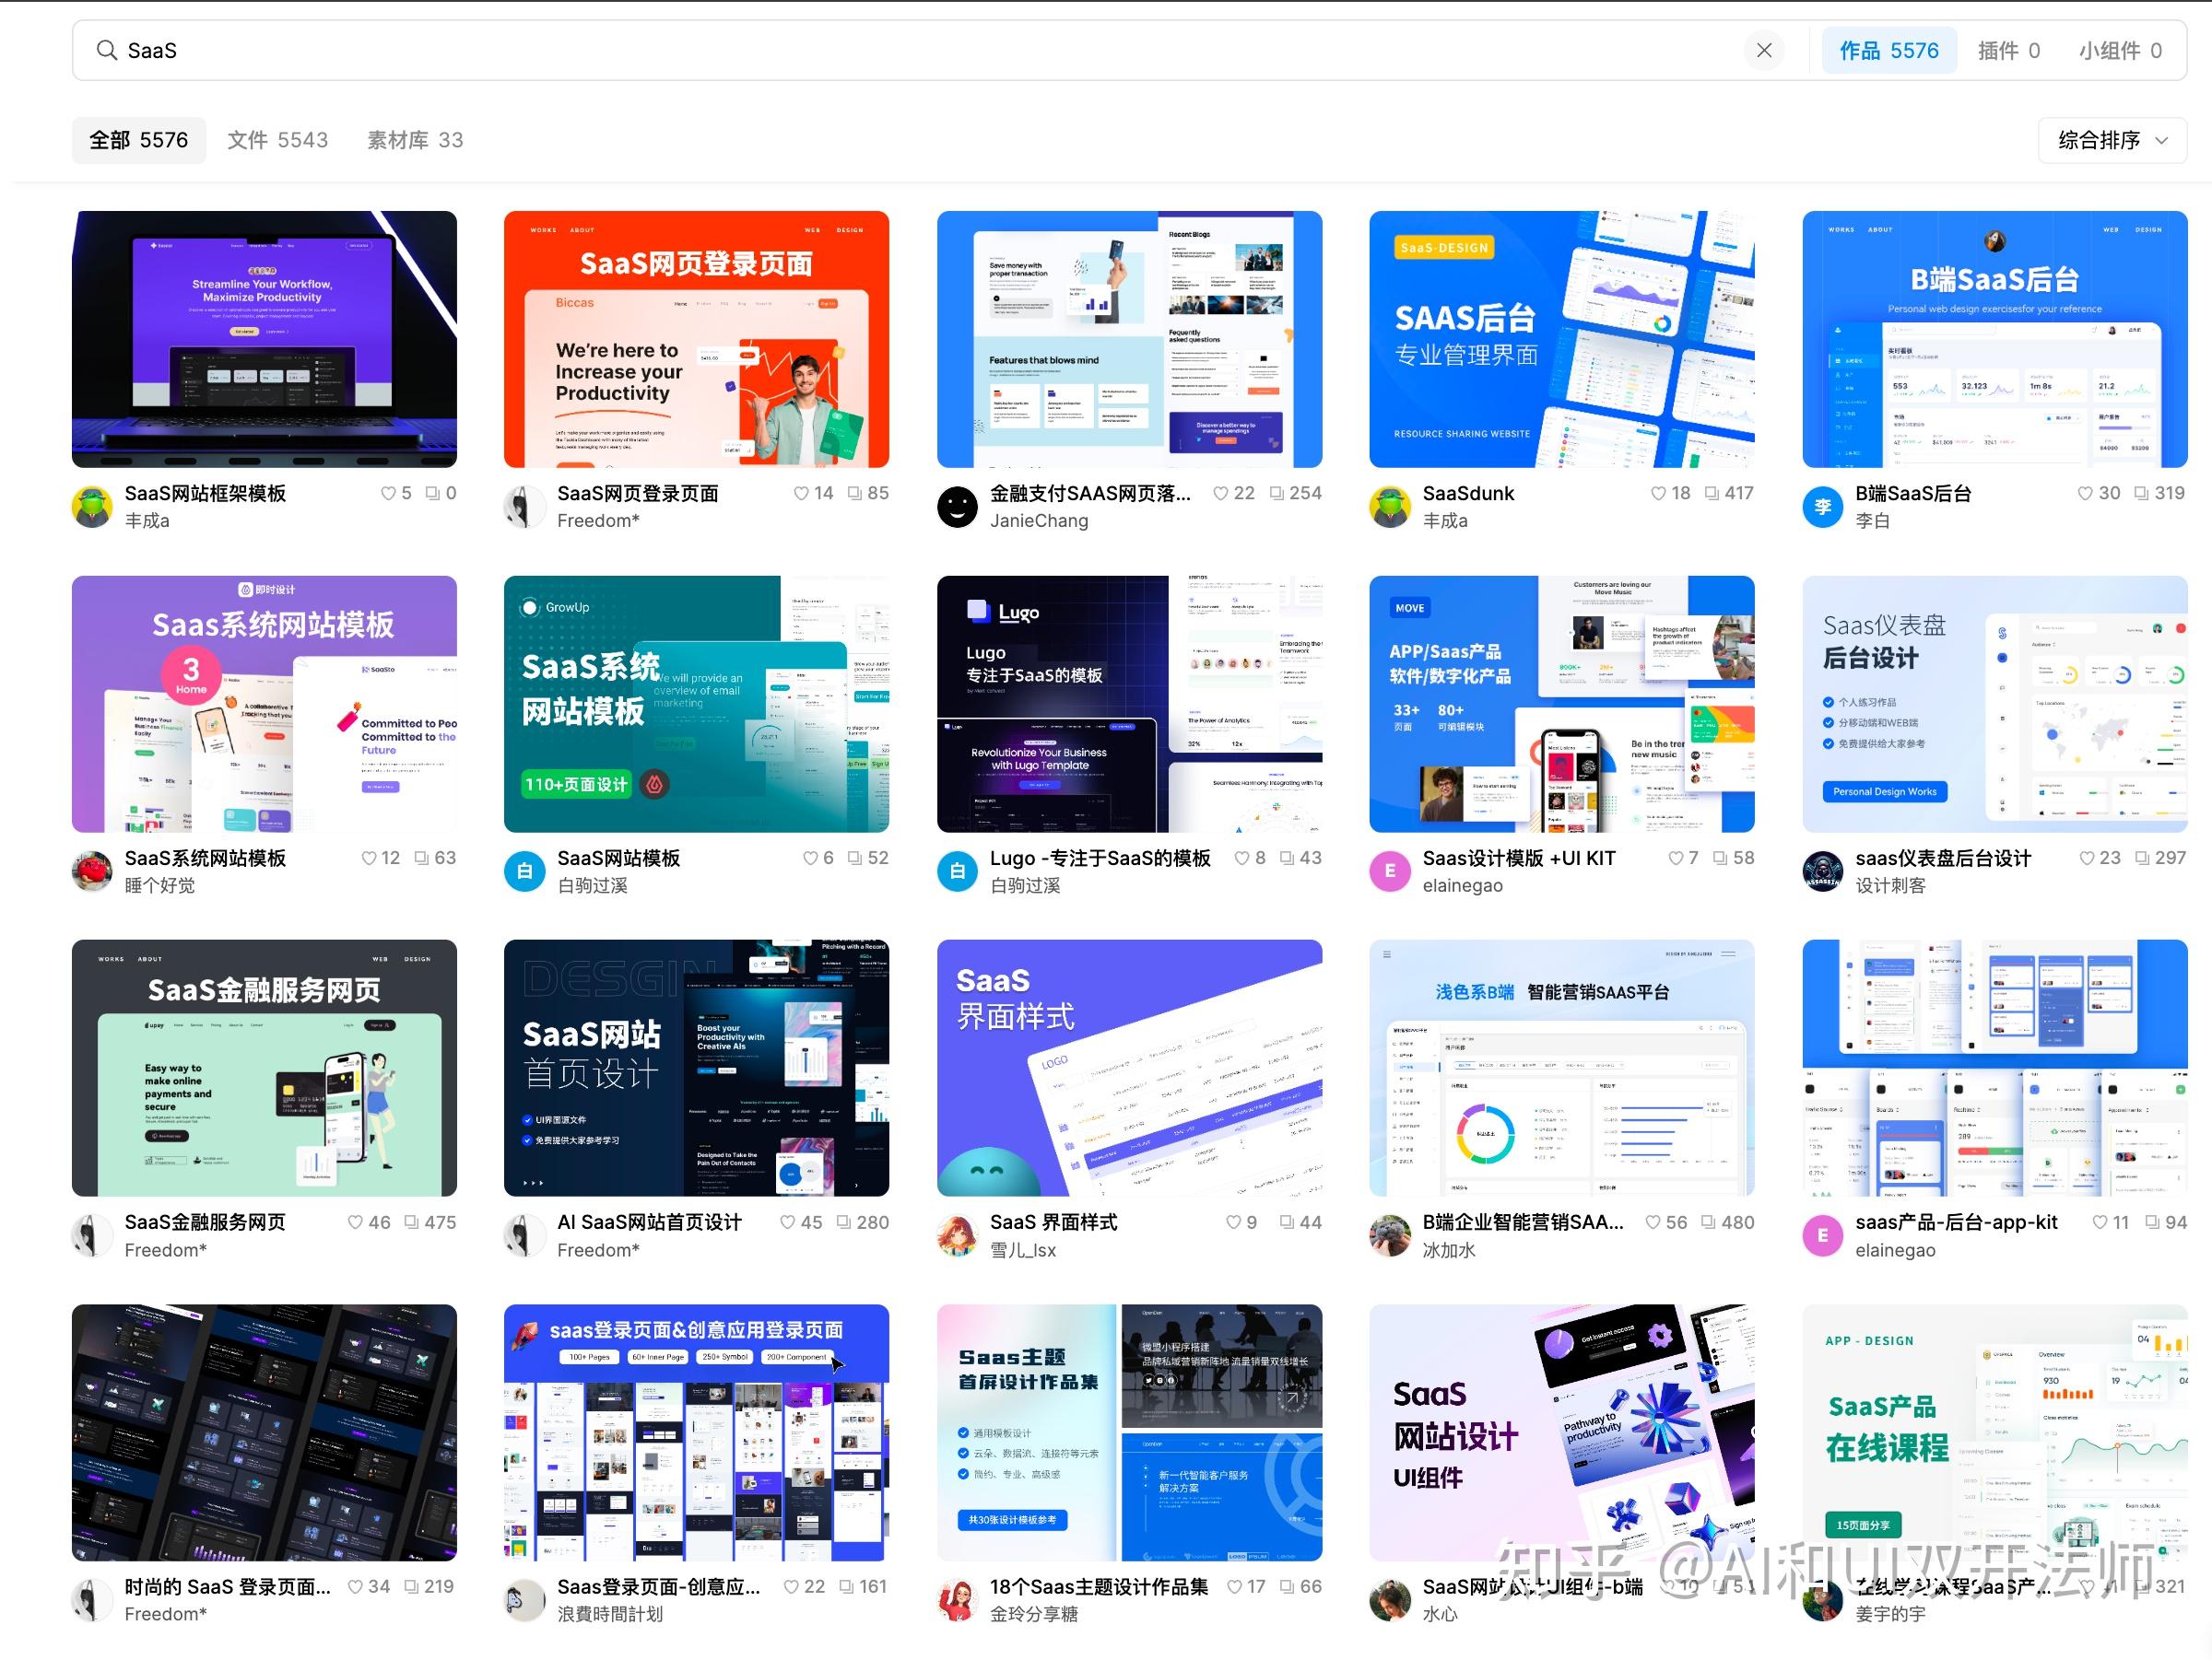The width and height of the screenshot is (2212, 1660).
Task: Click inside the SaaS search field
Action: [x=900, y=50]
